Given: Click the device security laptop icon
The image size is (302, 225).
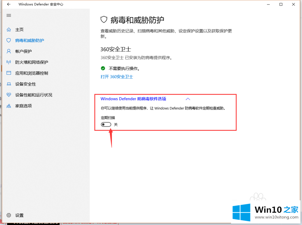Looking at the screenshot, I should (9, 84).
